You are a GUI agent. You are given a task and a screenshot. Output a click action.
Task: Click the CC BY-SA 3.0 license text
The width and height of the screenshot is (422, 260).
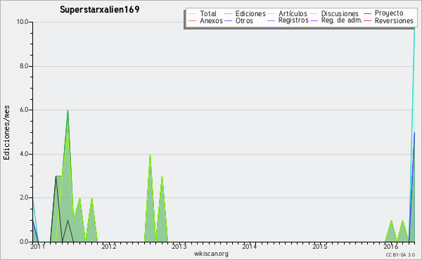(400, 255)
